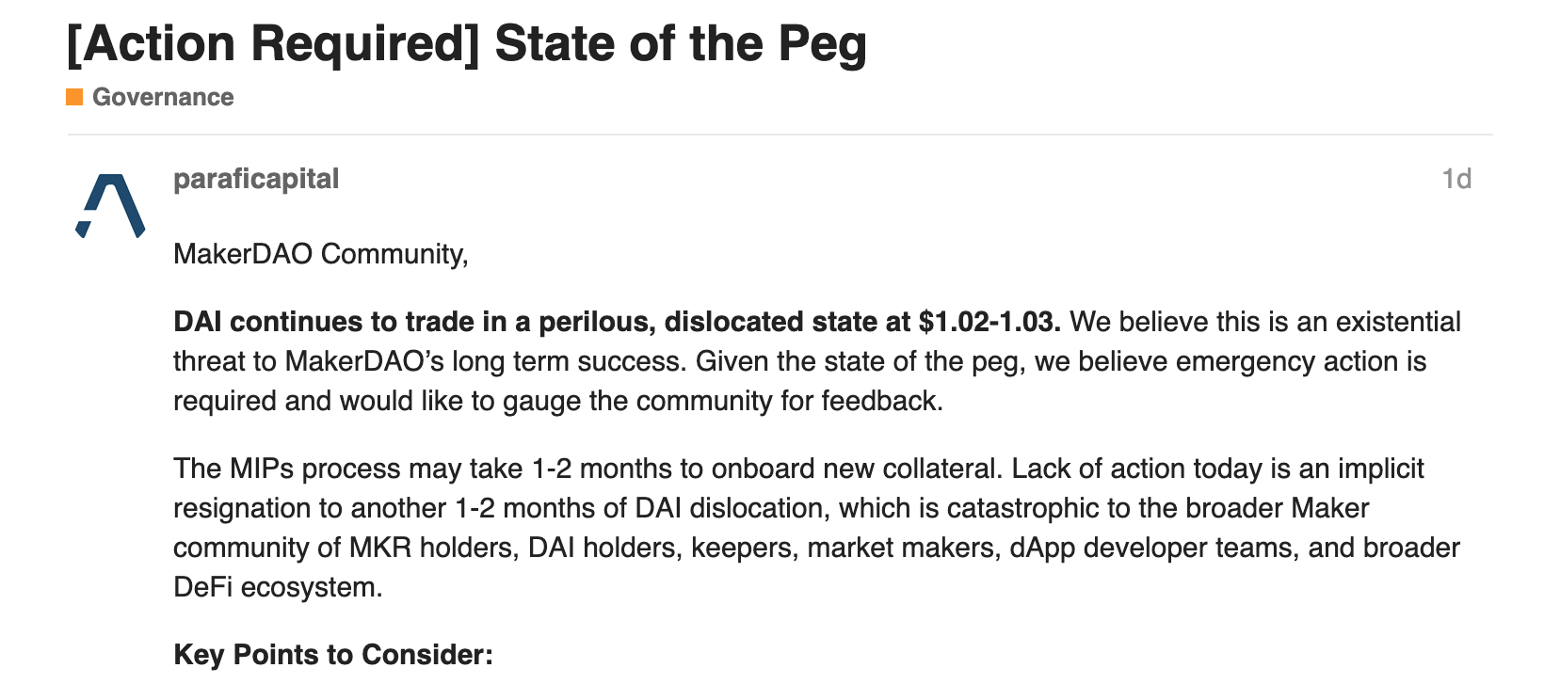Open the paraficapital user profile name

point(256,179)
